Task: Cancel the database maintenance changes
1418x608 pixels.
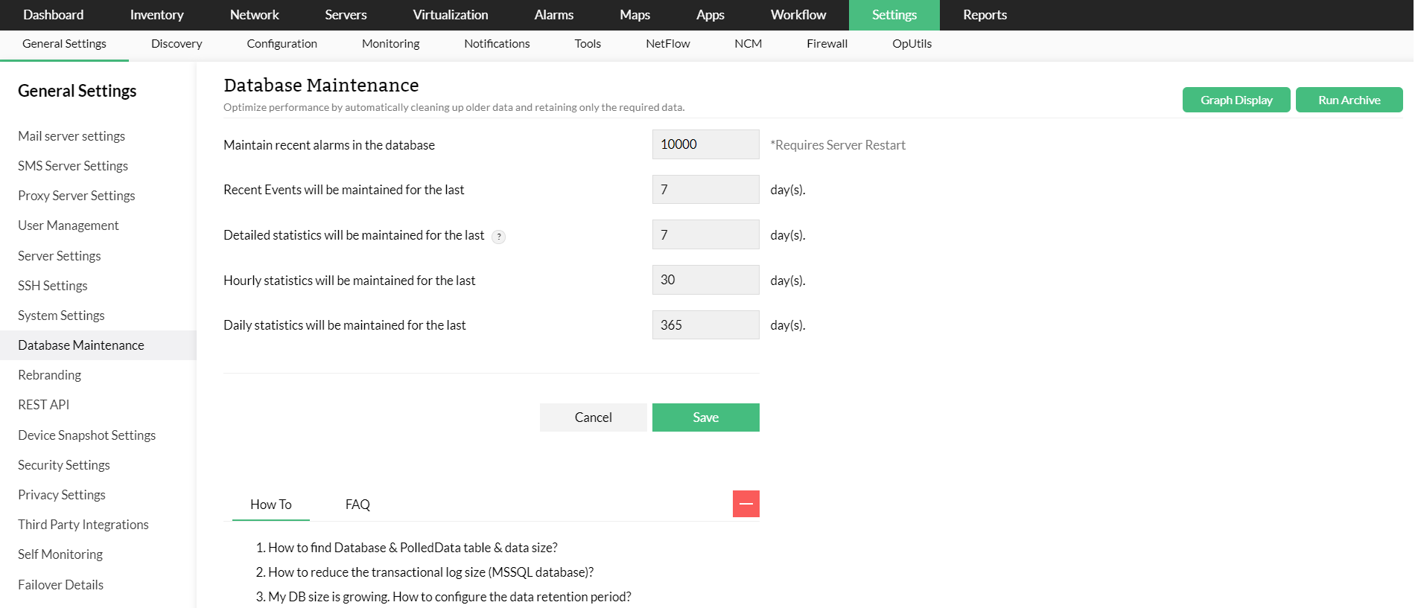Action: point(593,417)
